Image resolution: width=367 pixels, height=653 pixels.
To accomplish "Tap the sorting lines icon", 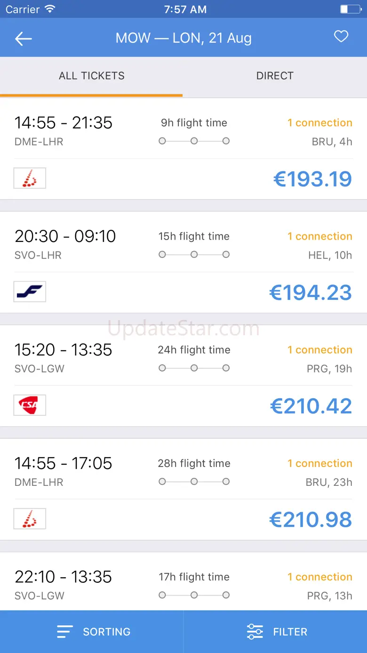I will click(65, 632).
